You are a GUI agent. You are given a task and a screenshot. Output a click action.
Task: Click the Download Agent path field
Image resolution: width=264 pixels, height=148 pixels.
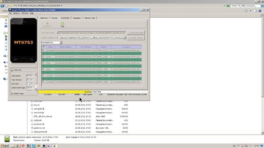pos(92,33)
